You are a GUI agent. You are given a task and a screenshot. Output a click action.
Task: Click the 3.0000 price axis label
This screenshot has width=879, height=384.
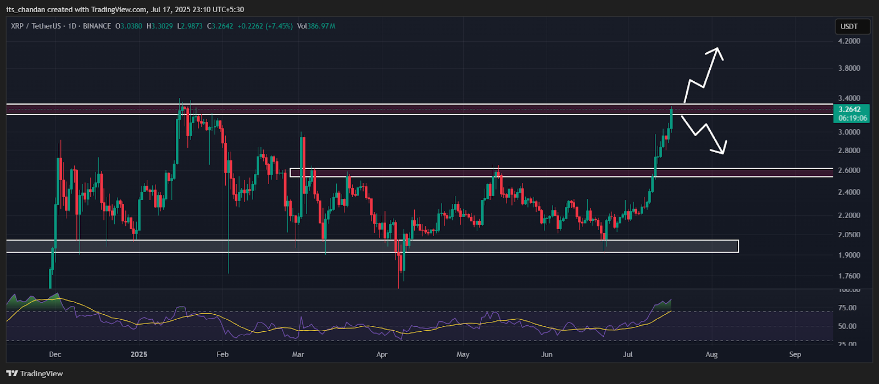(x=849, y=132)
